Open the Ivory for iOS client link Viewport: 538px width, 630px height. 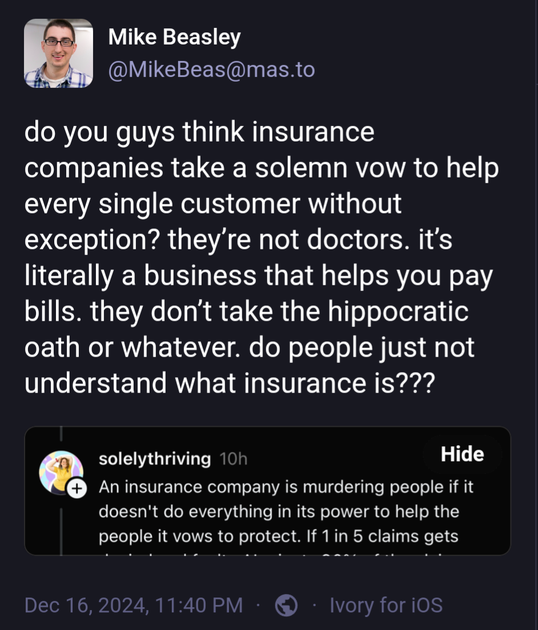coord(386,605)
